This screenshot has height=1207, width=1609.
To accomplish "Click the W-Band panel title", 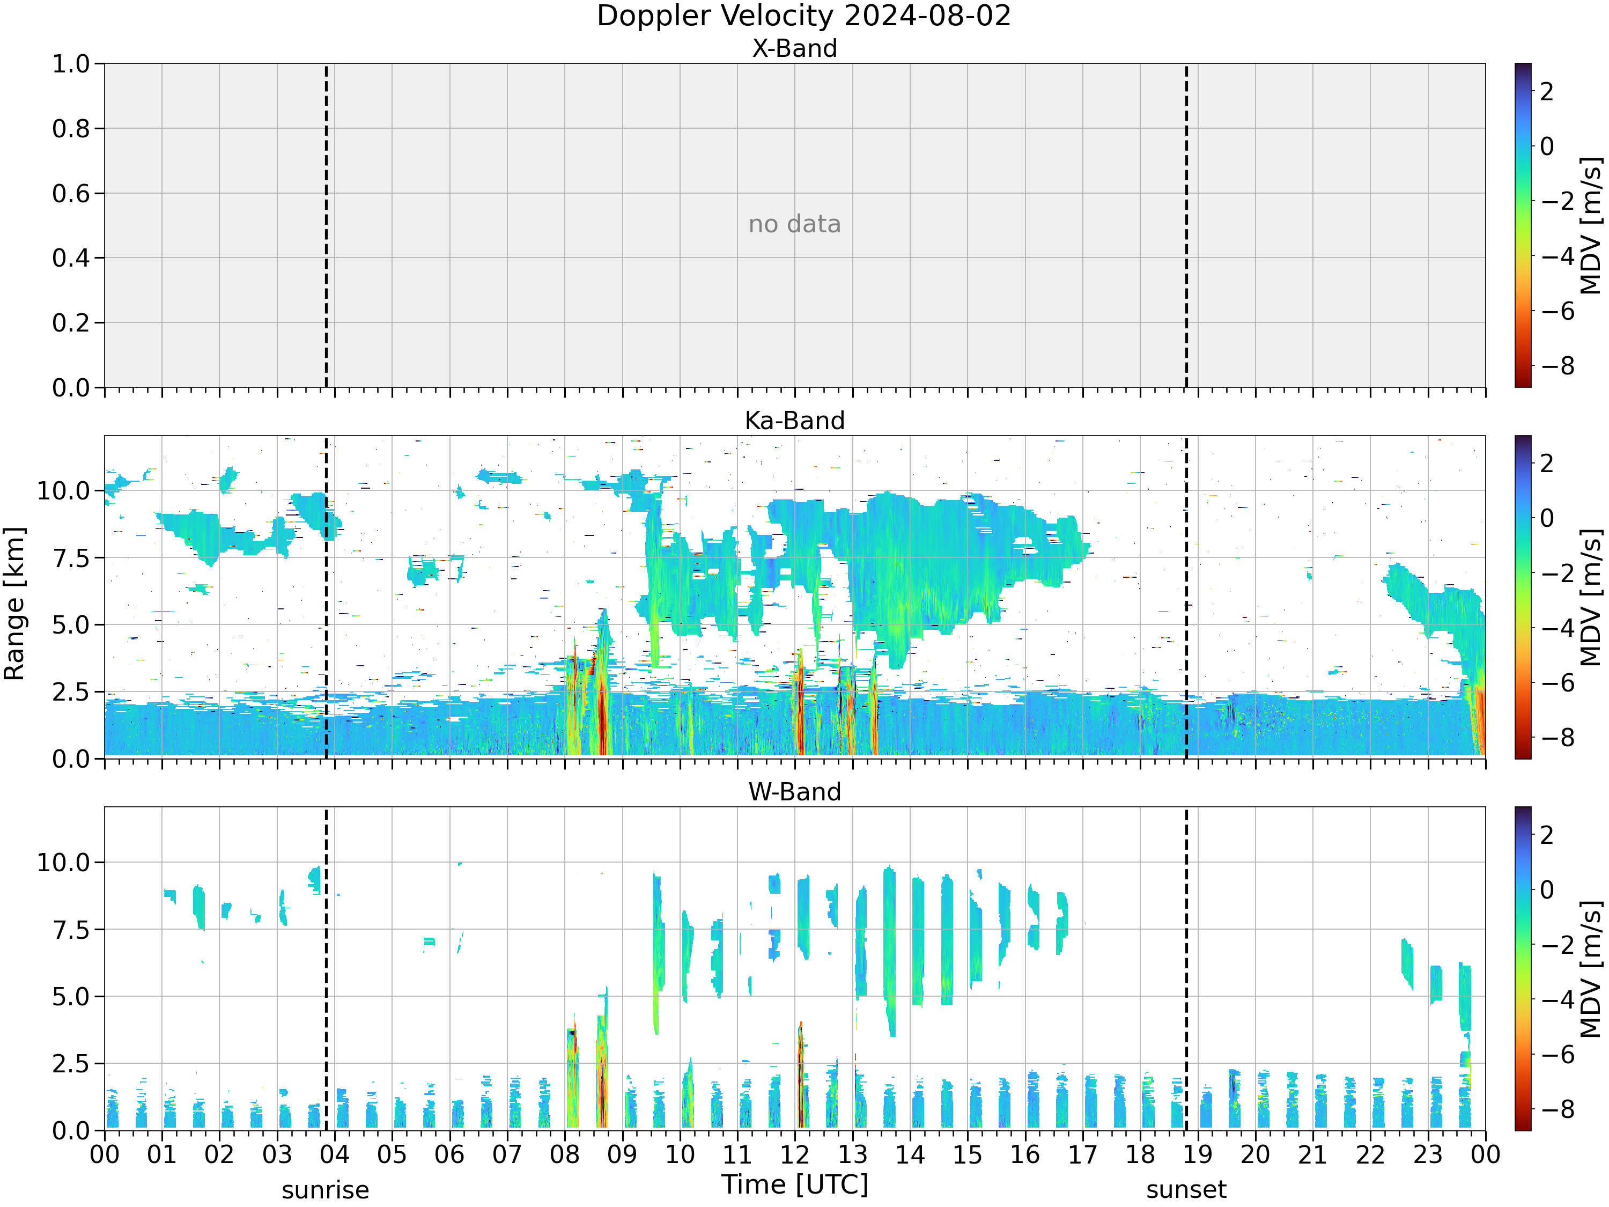I will pos(794,792).
